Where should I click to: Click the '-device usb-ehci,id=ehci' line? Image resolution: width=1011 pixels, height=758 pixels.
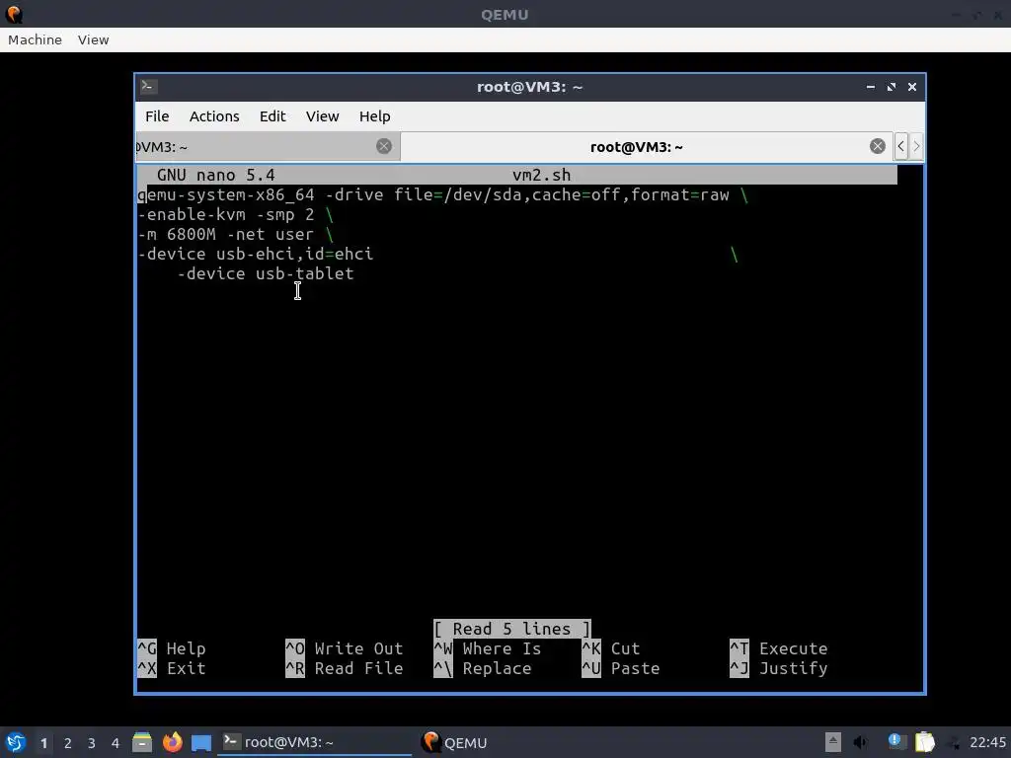[256, 254]
